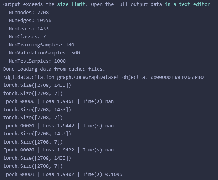Place cursor on NumClasses: 7 line
This screenshot has height=180, width=218.
(x=27, y=37)
